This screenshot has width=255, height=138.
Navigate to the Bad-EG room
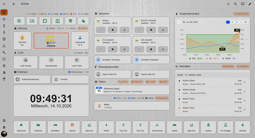[x=89, y=127]
